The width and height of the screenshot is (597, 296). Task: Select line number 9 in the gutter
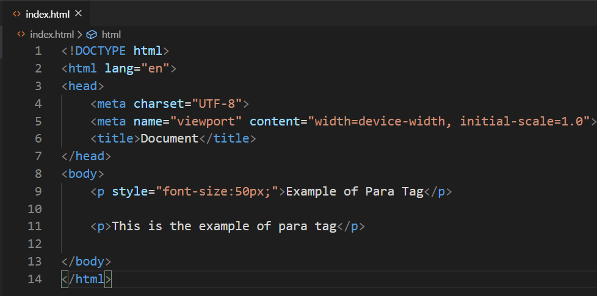click(38, 191)
